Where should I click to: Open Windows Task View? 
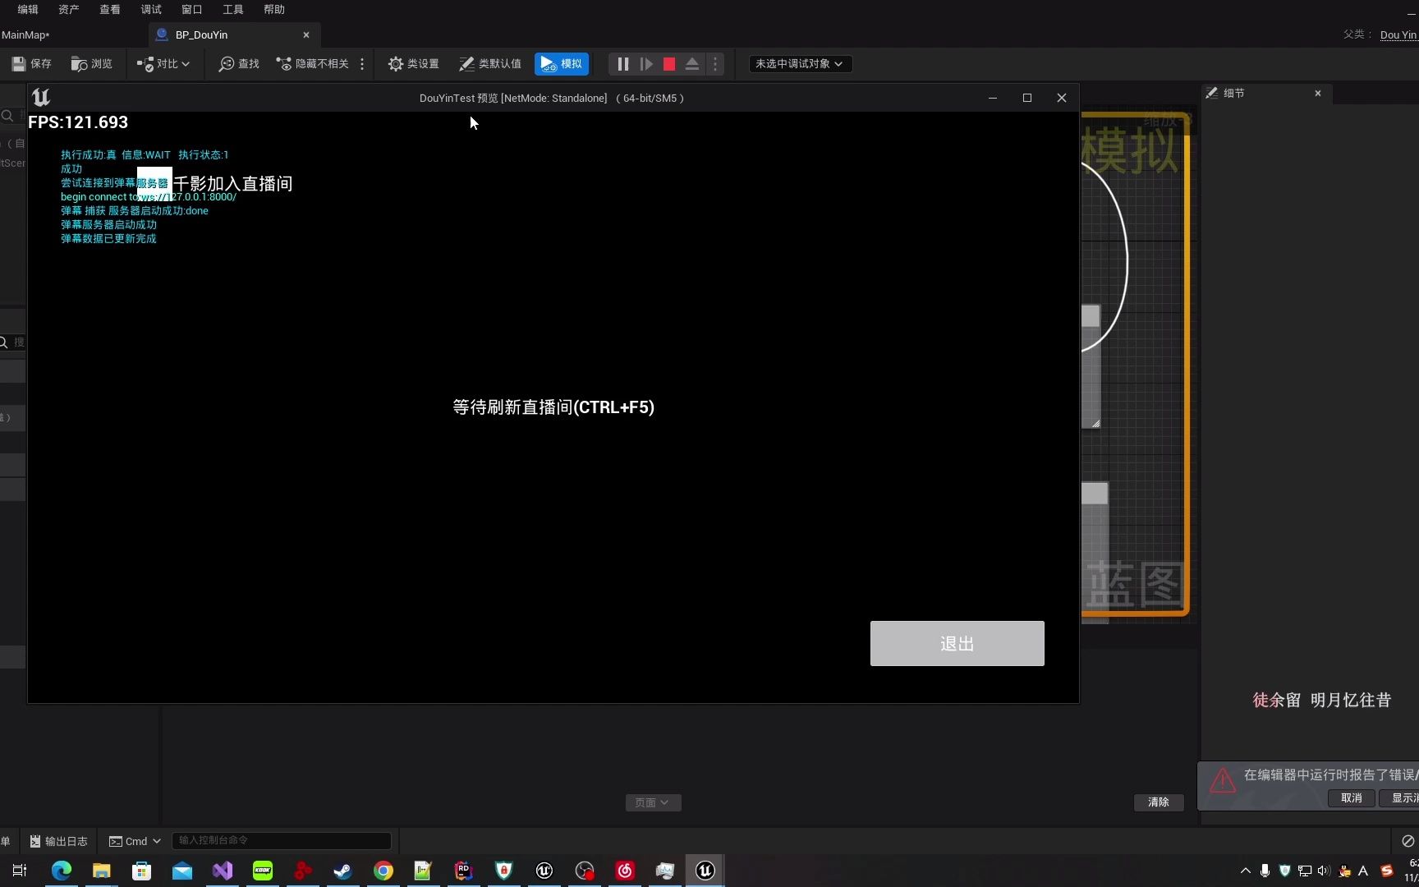pyautogui.click(x=20, y=871)
